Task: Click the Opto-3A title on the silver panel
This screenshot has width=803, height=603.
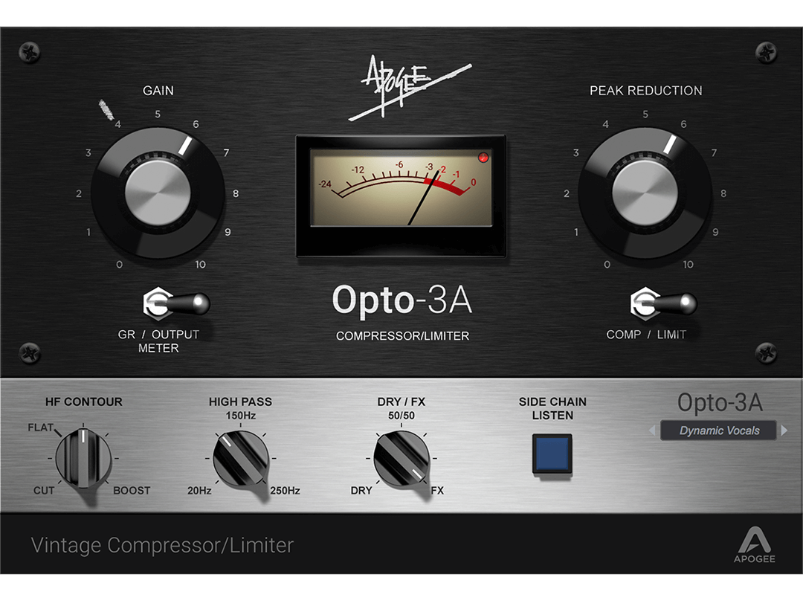Action: pyautogui.click(x=720, y=403)
